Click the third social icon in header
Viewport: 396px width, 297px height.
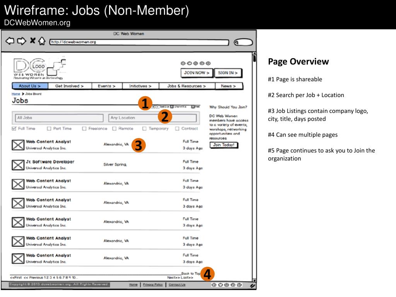(195, 63)
